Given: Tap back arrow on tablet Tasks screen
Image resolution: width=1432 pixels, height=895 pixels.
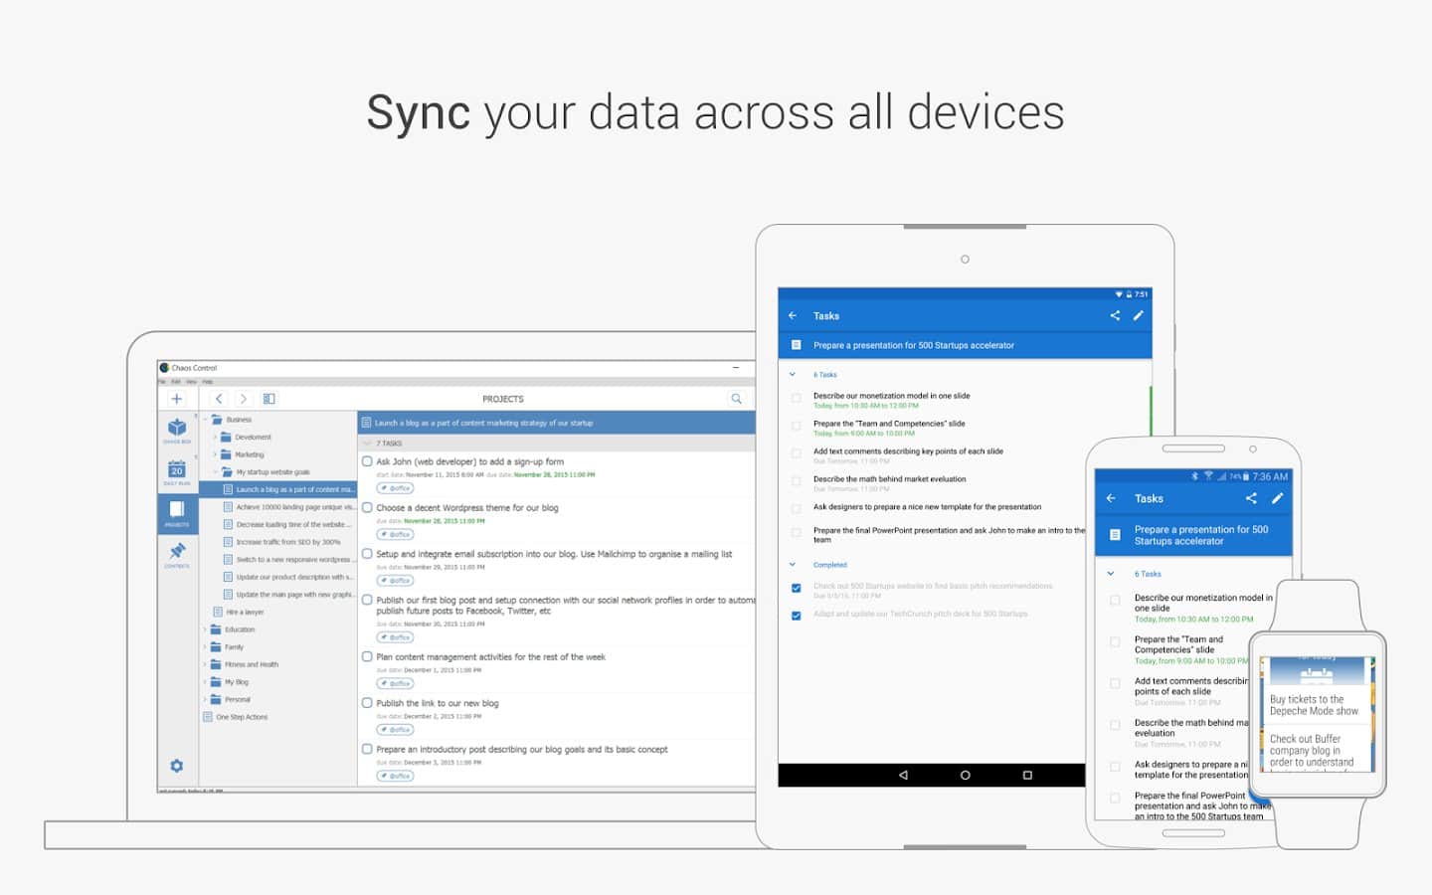Looking at the screenshot, I should 793,315.
